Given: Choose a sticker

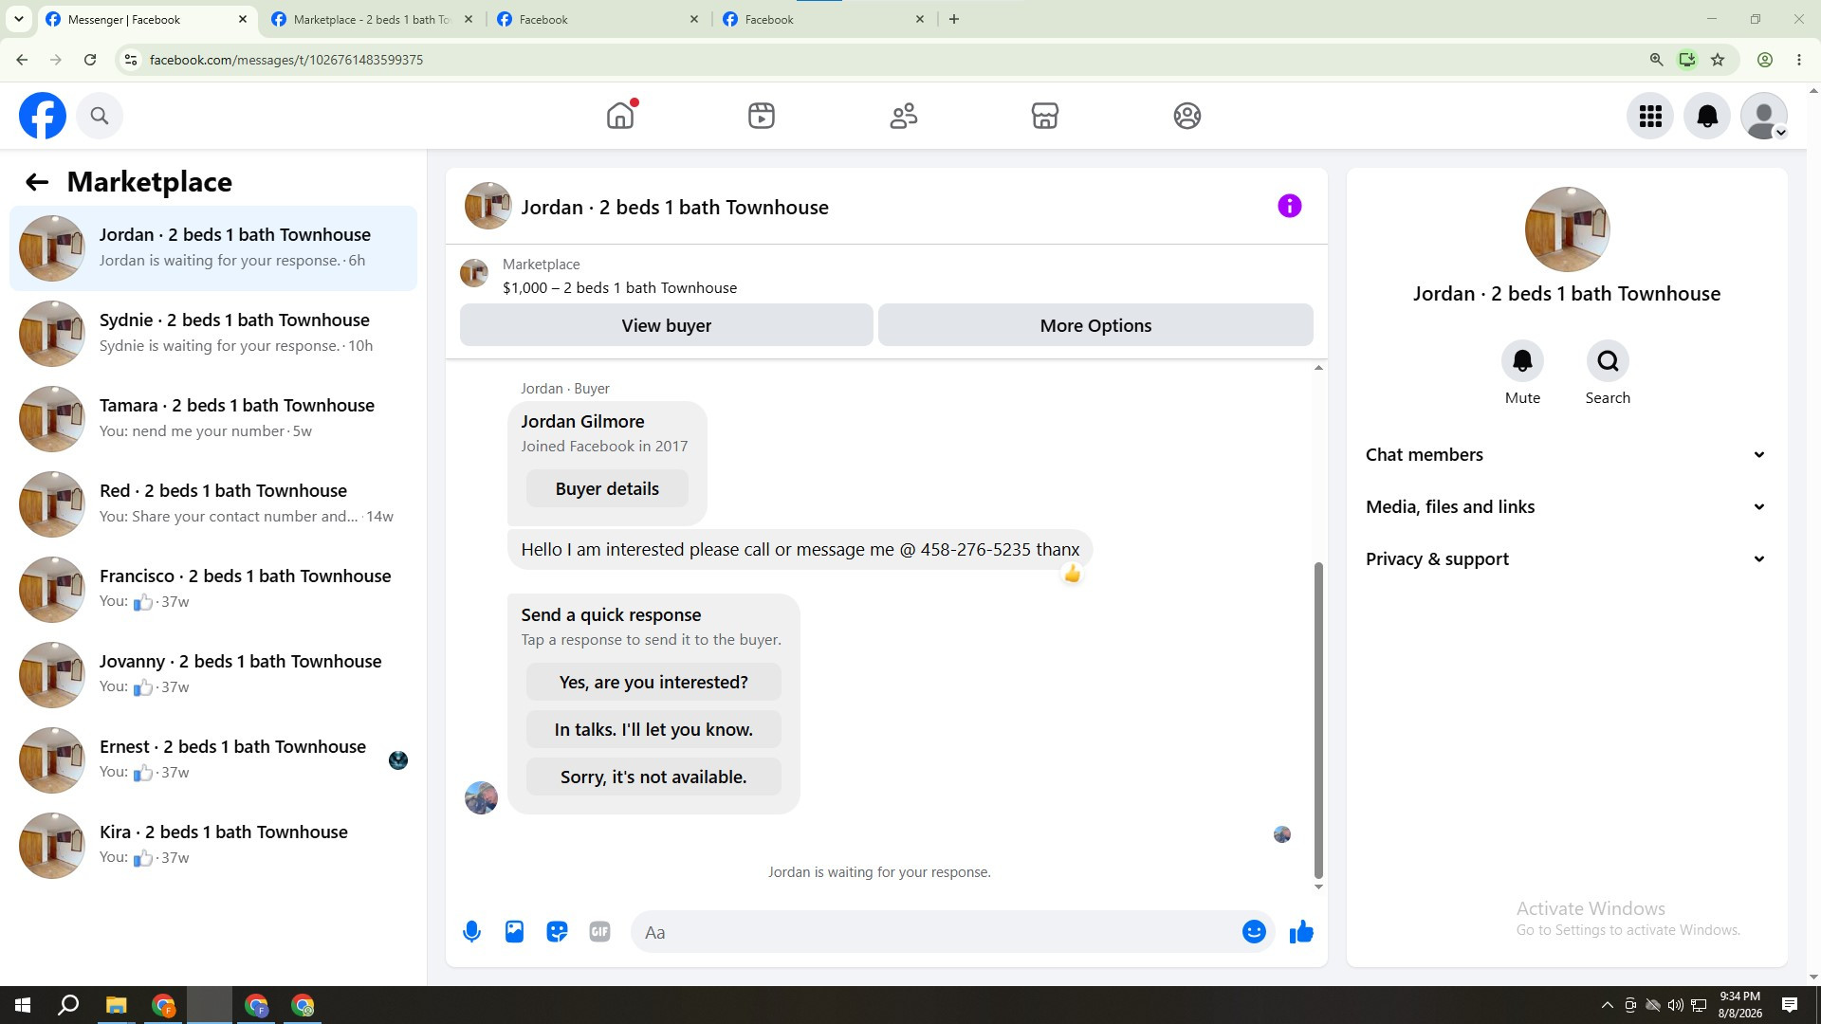Looking at the screenshot, I should point(557,932).
